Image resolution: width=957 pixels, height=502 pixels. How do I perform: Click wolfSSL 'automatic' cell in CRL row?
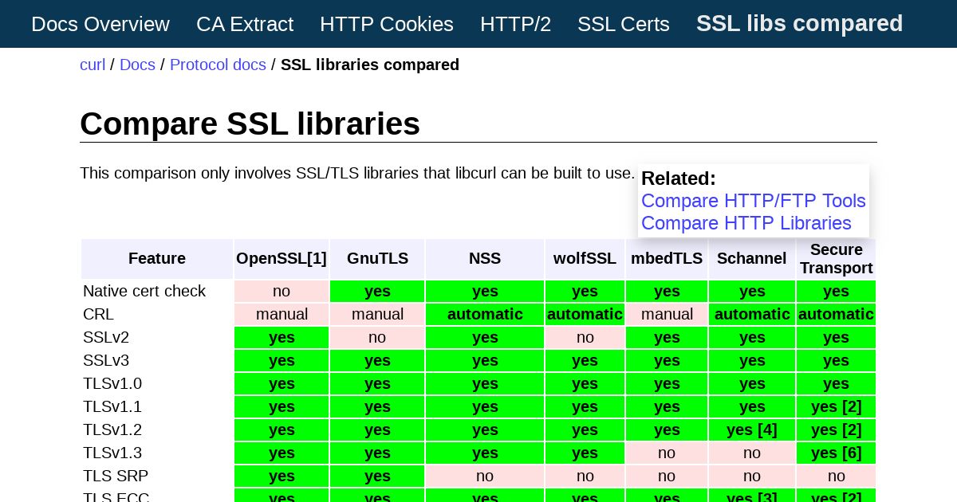[x=585, y=314]
